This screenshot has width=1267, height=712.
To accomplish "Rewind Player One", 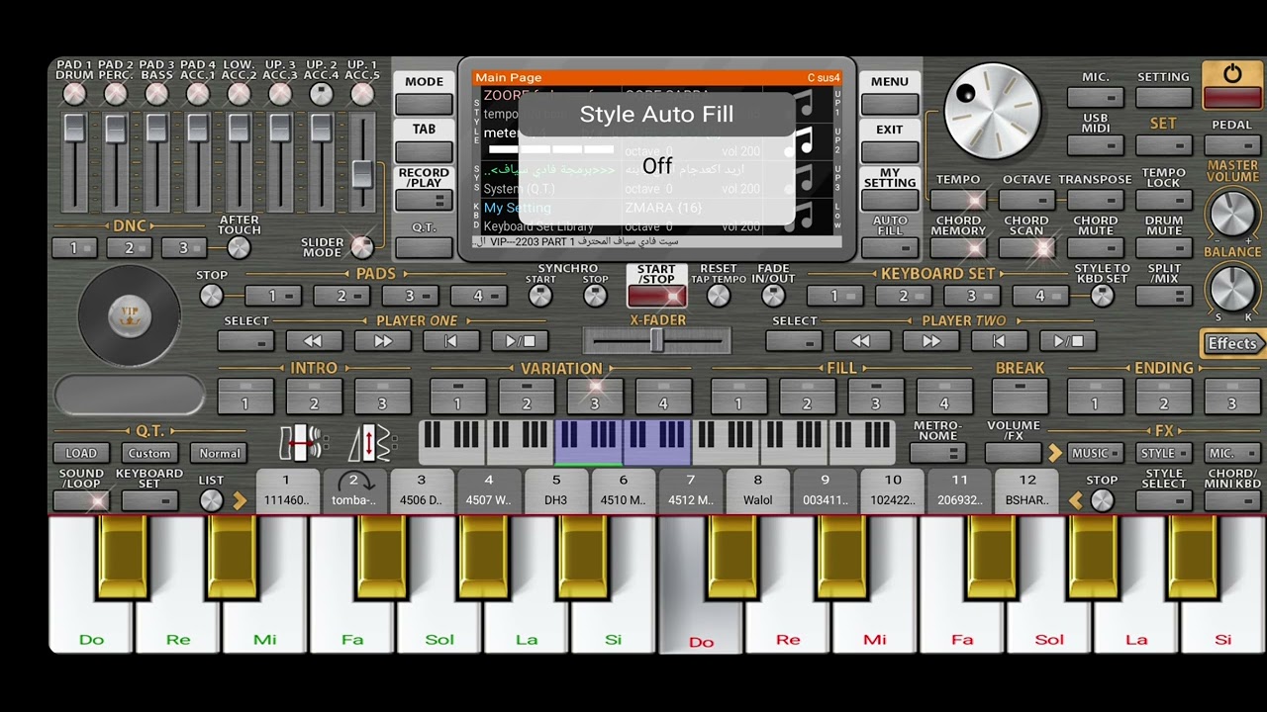I will click(x=313, y=341).
